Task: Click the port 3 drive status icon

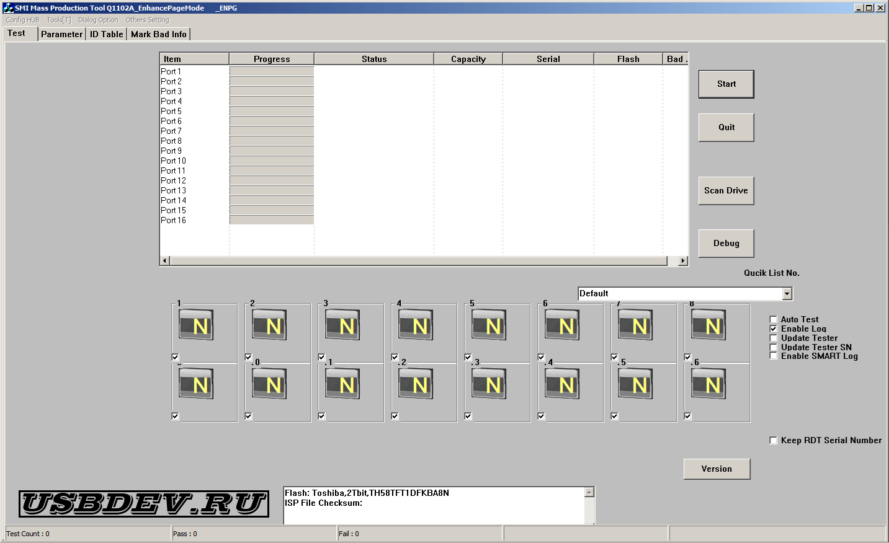Action: click(342, 325)
